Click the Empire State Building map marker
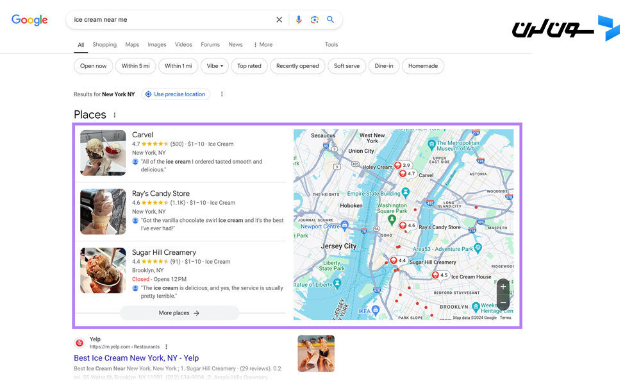The image size is (641, 385). tap(406, 191)
